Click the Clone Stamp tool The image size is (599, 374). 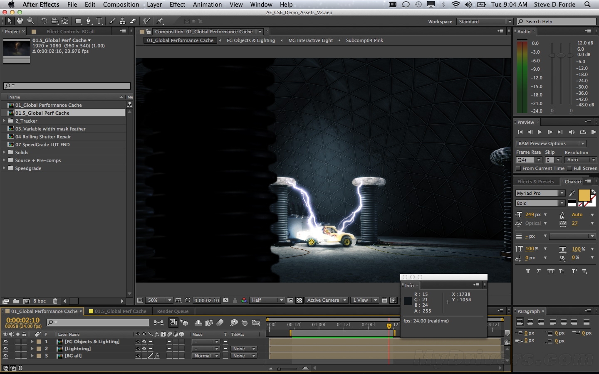point(122,21)
